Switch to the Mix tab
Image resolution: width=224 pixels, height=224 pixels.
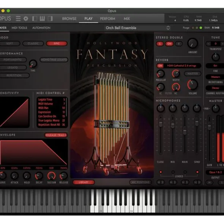coord(127,19)
